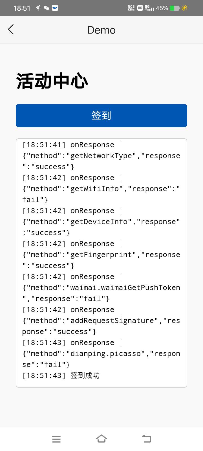Tap the back arrow icon
The image size is (203, 451).
(x=11, y=30)
